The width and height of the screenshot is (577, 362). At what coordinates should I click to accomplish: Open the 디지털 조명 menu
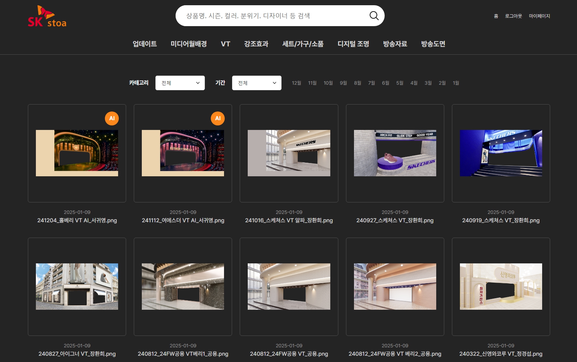click(x=353, y=44)
